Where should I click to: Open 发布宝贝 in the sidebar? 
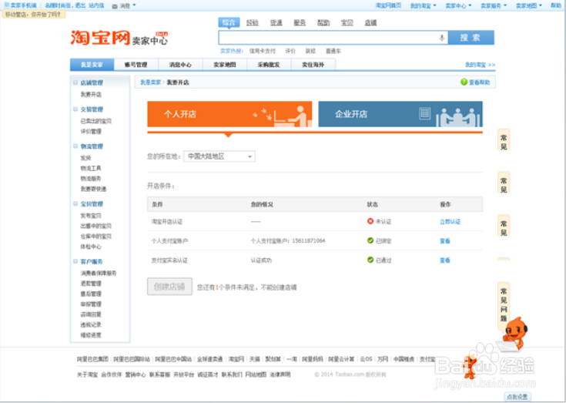(x=91, y=216)
